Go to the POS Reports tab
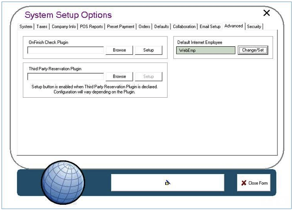The height and width of the screenshot is (211, 294). click(91, 26)
